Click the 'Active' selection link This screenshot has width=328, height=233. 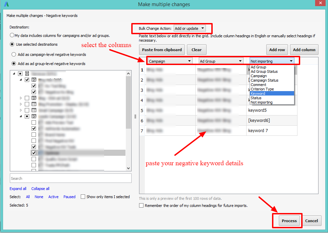click(x=53, y=197)
